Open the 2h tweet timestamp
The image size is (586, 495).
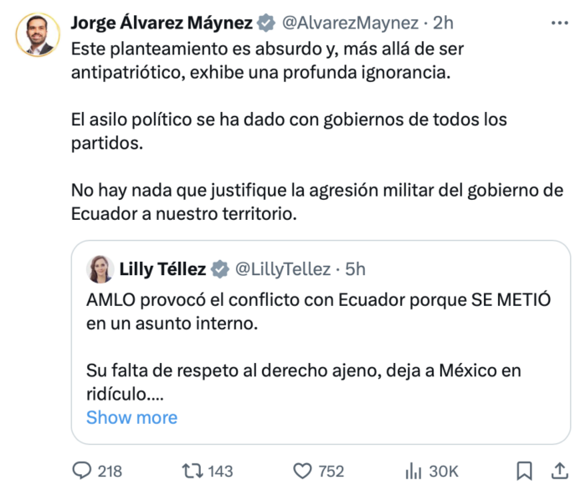pos(443,23)
